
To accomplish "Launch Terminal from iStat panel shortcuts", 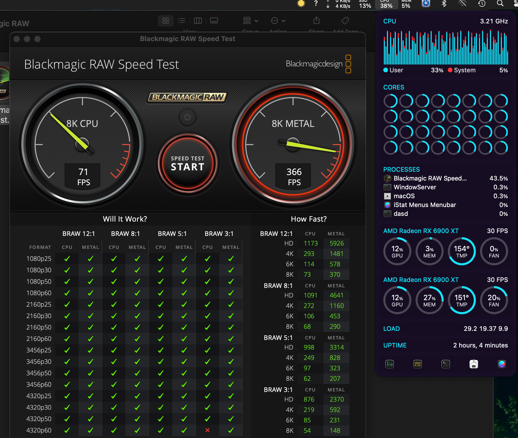I will pos(445,364).
